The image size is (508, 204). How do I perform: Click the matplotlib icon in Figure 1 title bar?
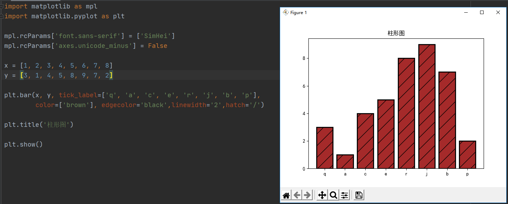(x=286, y=12)
